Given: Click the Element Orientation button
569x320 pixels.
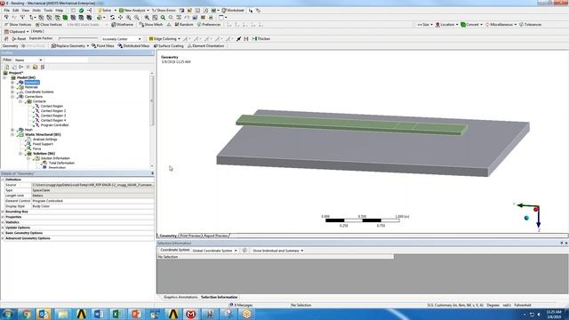Looking at the screenshot, I should tap(205, 46).
